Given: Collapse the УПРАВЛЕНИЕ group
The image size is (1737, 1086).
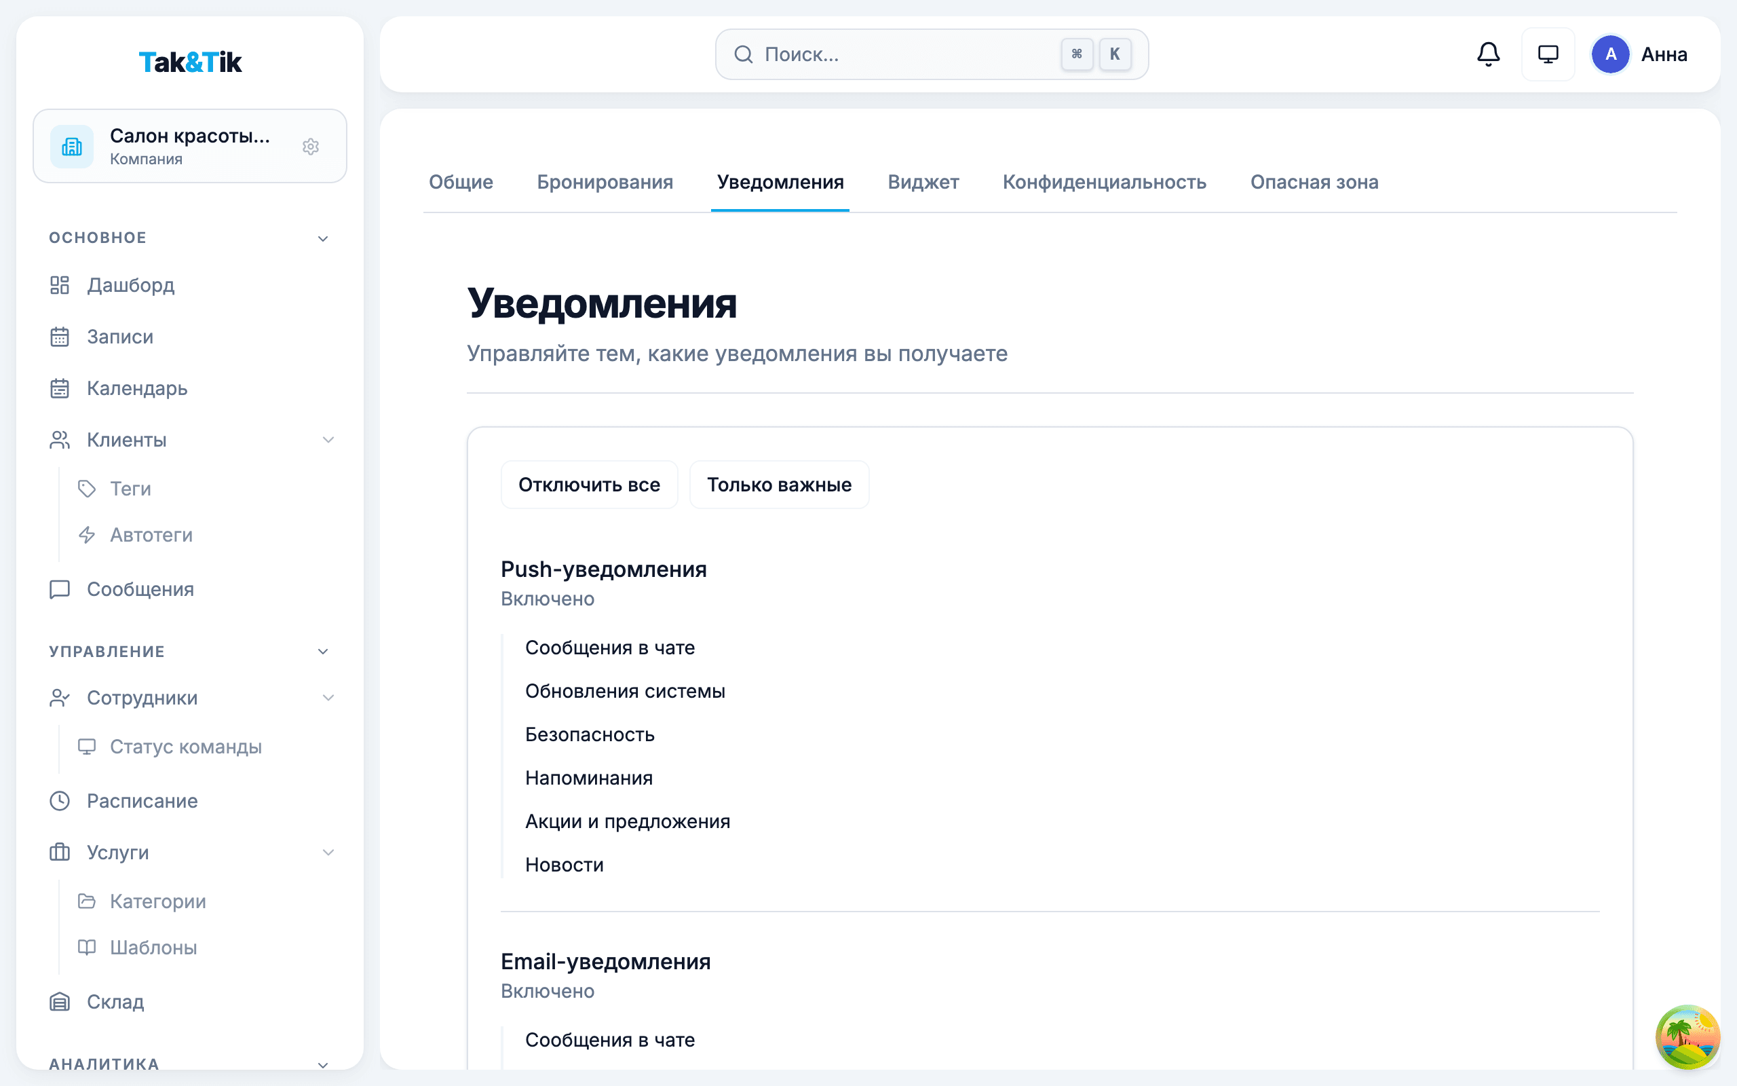Looking at the screenshot, I should (324, 651).
